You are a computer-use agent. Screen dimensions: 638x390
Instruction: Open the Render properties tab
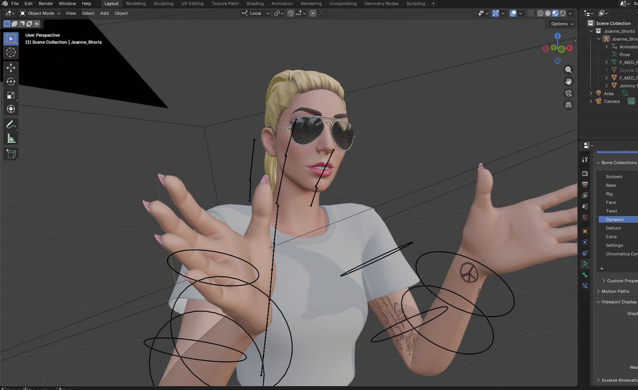click(585, 173)
